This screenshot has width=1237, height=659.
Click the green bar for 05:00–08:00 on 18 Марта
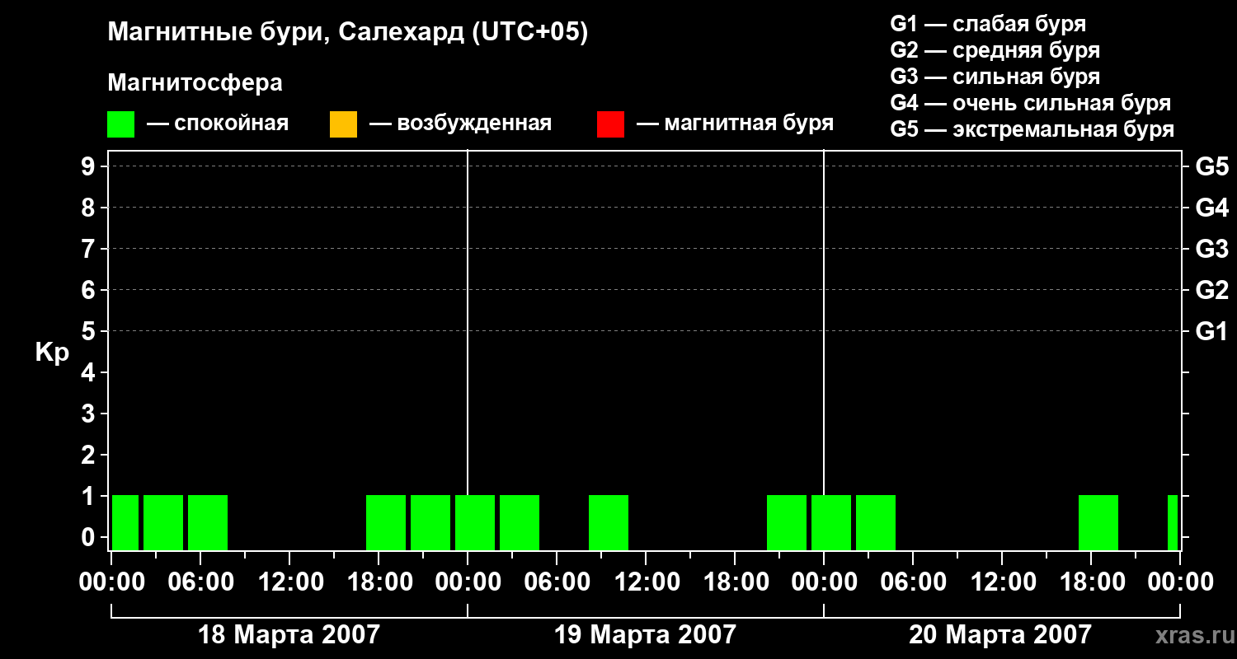click(x=208, y=522)
